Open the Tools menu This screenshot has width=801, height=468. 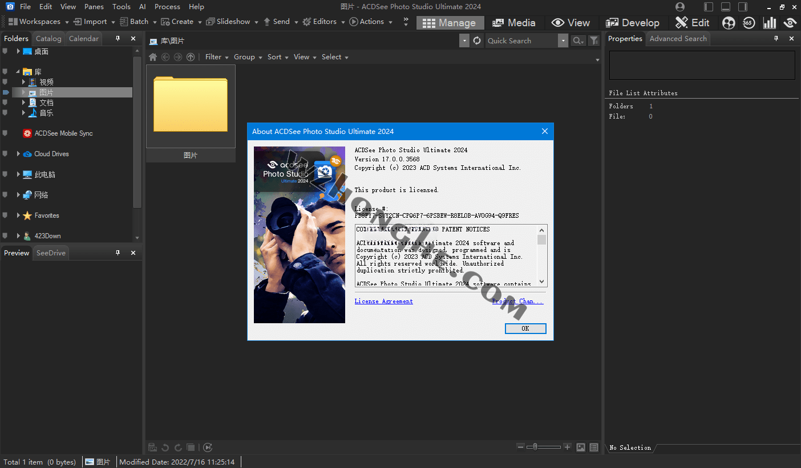121,7
